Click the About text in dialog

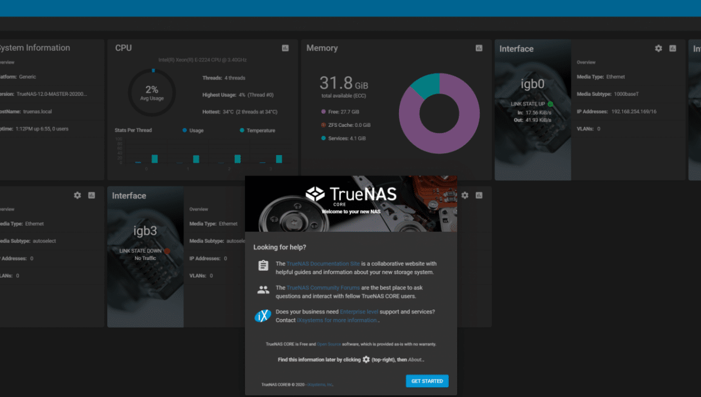(415, 359)
